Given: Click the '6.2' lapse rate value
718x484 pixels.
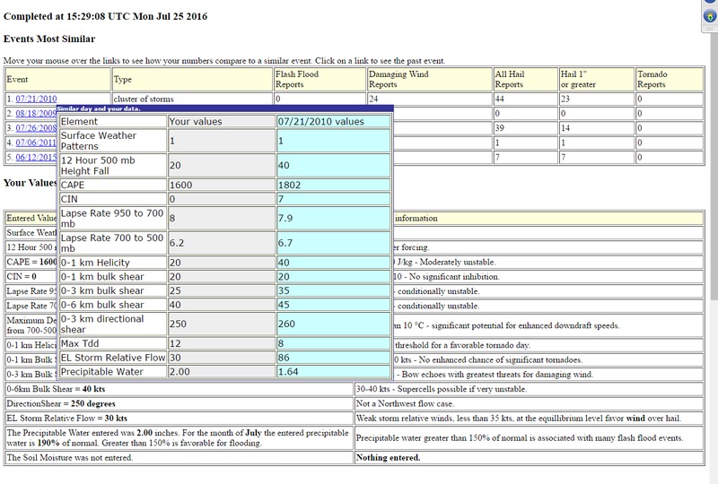Looking at the screenshot, I should [x=221, y=243].
